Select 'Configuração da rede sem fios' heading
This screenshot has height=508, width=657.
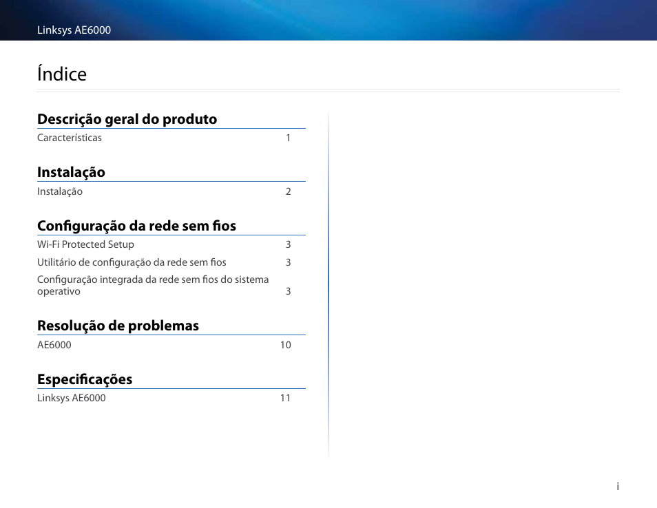(136, 226)
